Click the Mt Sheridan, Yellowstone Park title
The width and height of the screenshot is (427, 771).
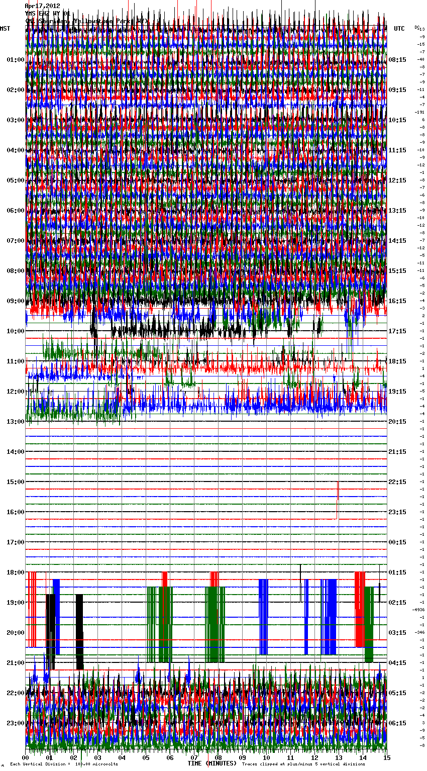pos(86,21)
